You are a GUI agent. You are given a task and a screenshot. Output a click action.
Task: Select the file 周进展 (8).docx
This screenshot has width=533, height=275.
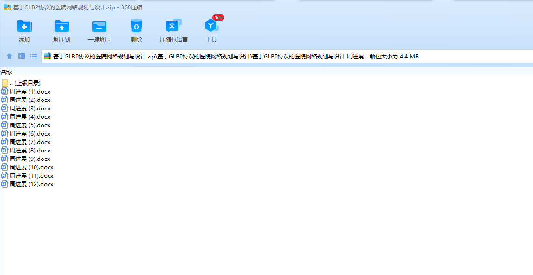[26, 151]
